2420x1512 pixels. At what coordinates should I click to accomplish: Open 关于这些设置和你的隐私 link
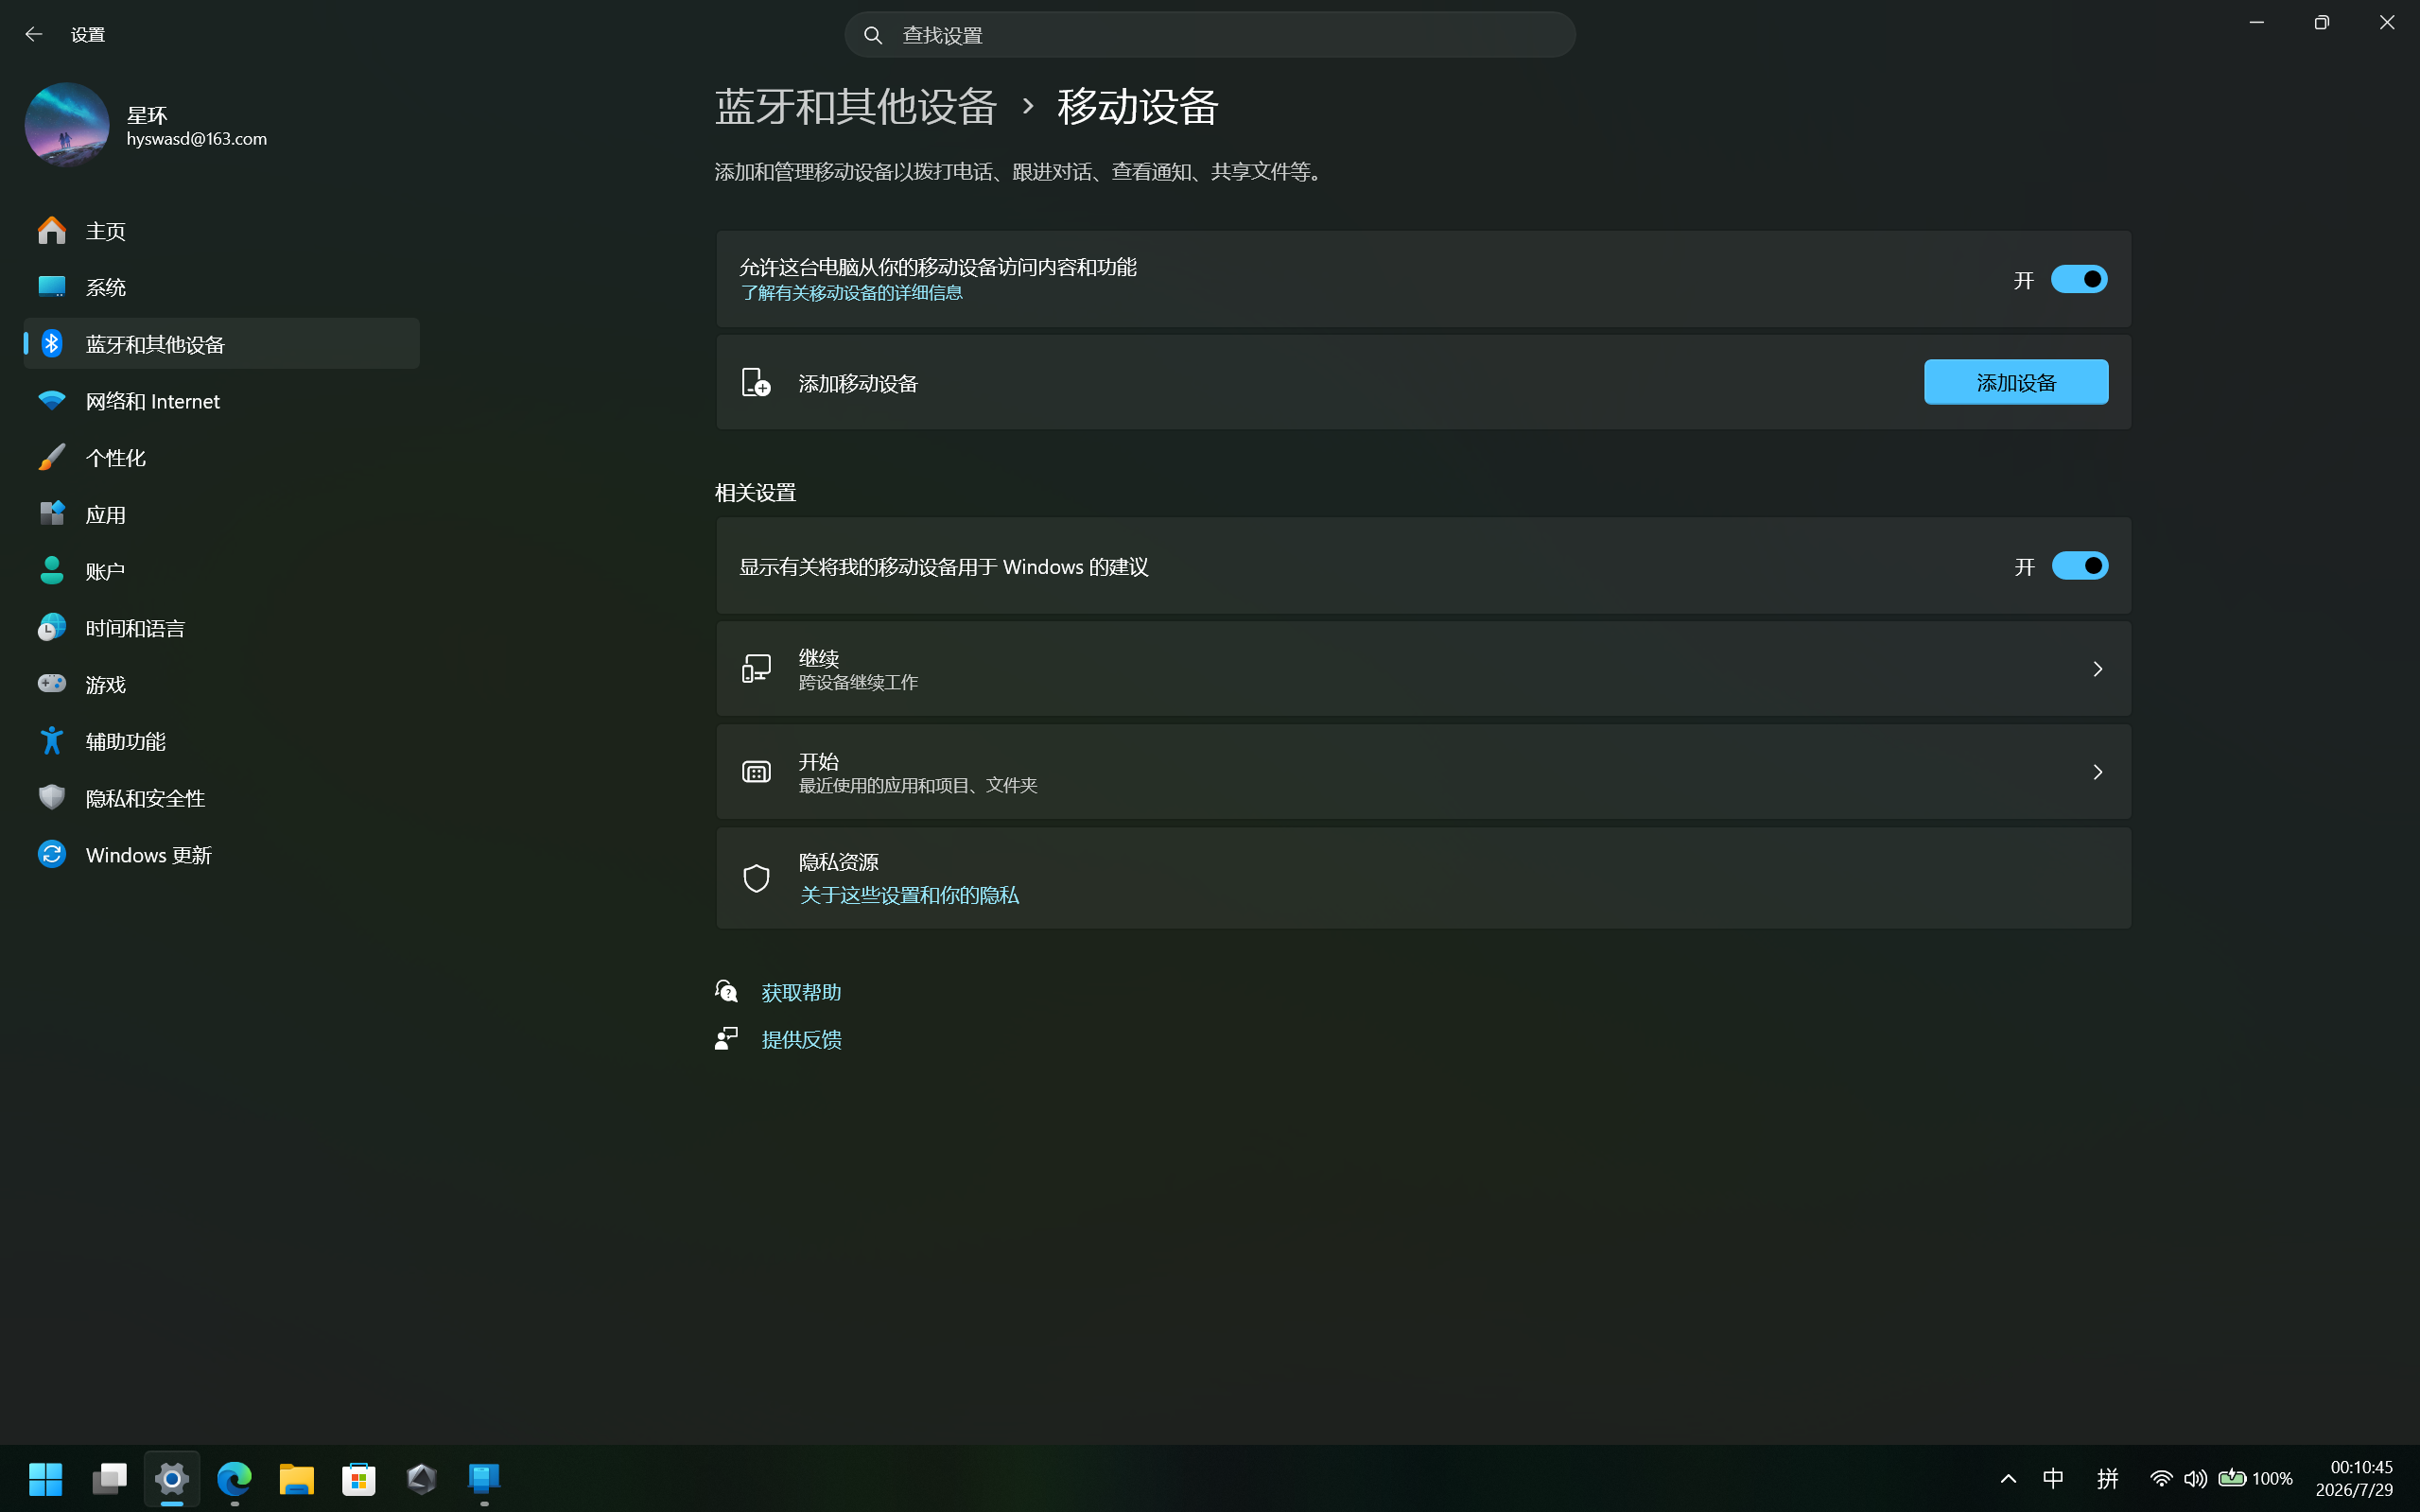click(x=909, y=895)
